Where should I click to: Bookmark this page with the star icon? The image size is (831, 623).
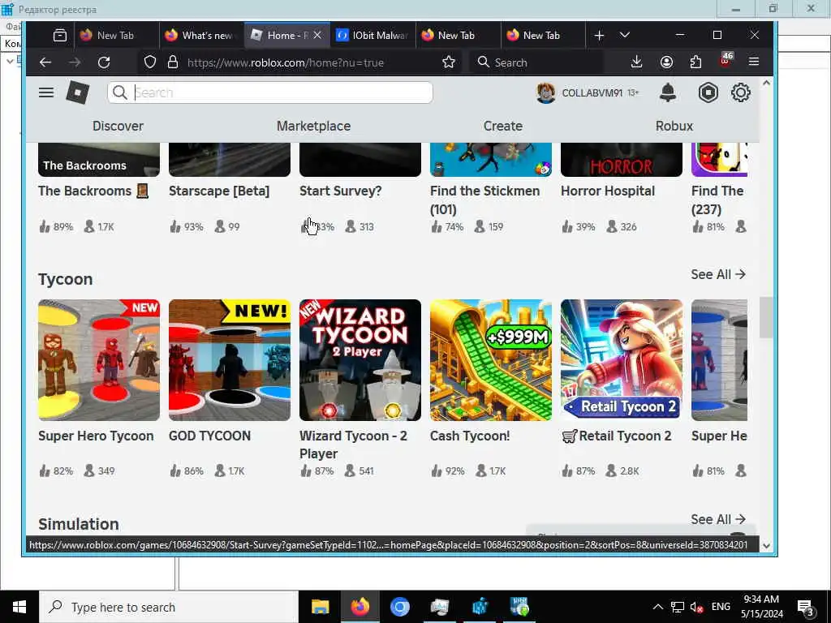coord(448,62)
